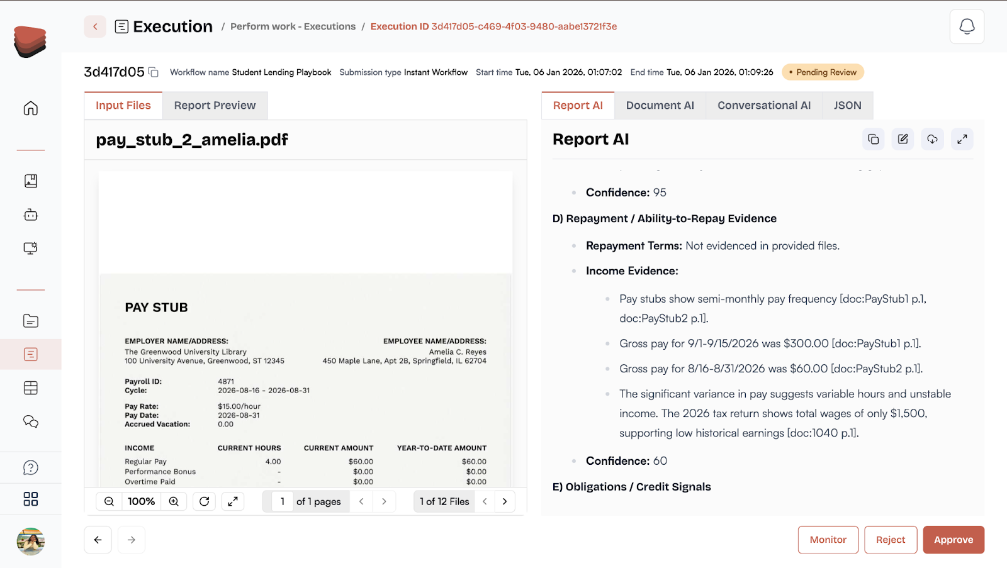Click submission type Instant Workflow
The height and width of the screenshot is (568, 1007).
(x=436, y=72)
